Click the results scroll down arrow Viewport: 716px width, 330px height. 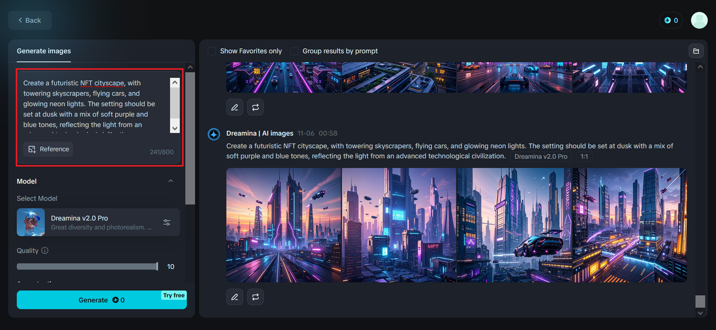[700, 313]
